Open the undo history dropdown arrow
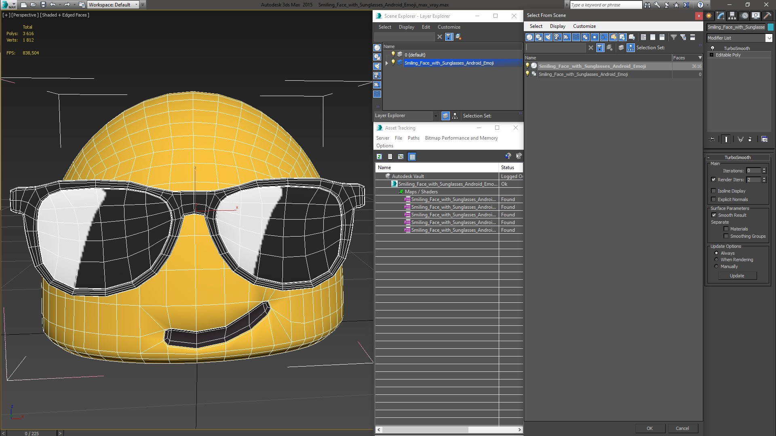The width and height of the screenshot is (776, 436). (59, 5)
